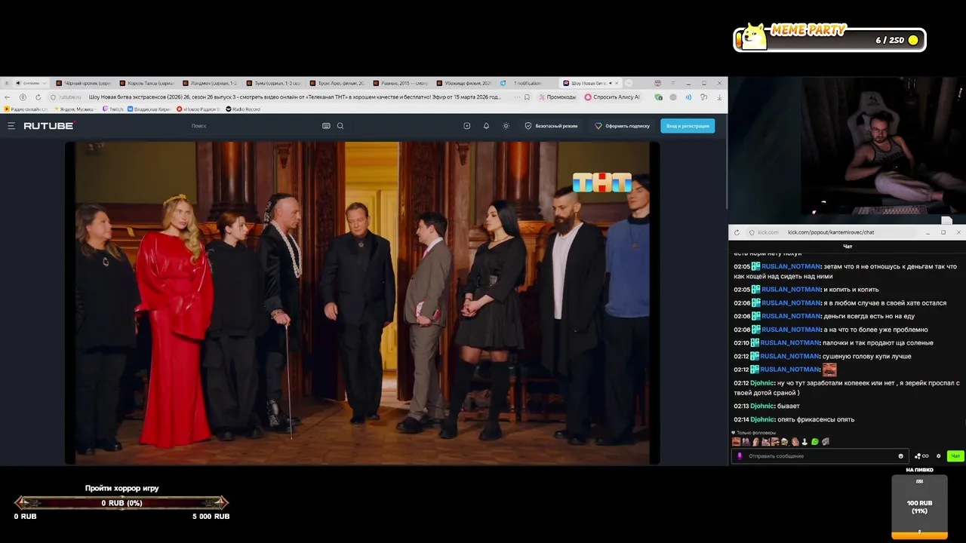Screen dimensions: 966x543
Task: Reload the Kick chat popout window
Action: (737, 232)
